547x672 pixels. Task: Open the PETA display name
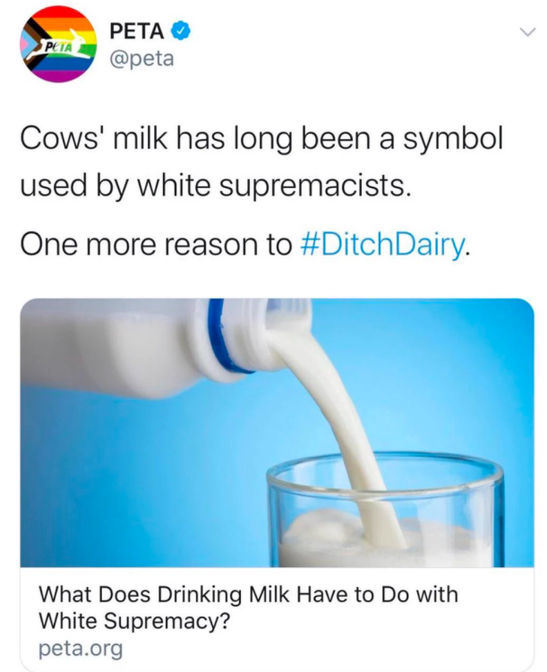pyautogui.click(x=138, y=31)
